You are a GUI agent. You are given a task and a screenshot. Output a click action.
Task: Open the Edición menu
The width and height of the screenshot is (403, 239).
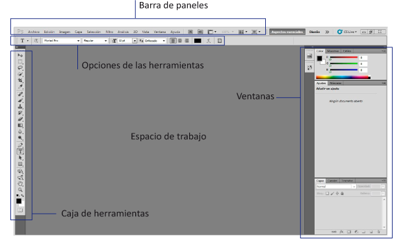(x=49, y=32)
